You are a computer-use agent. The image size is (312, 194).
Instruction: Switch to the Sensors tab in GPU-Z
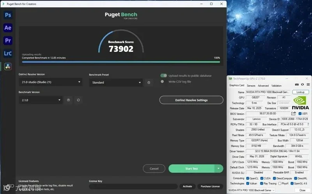coord(251,86)
